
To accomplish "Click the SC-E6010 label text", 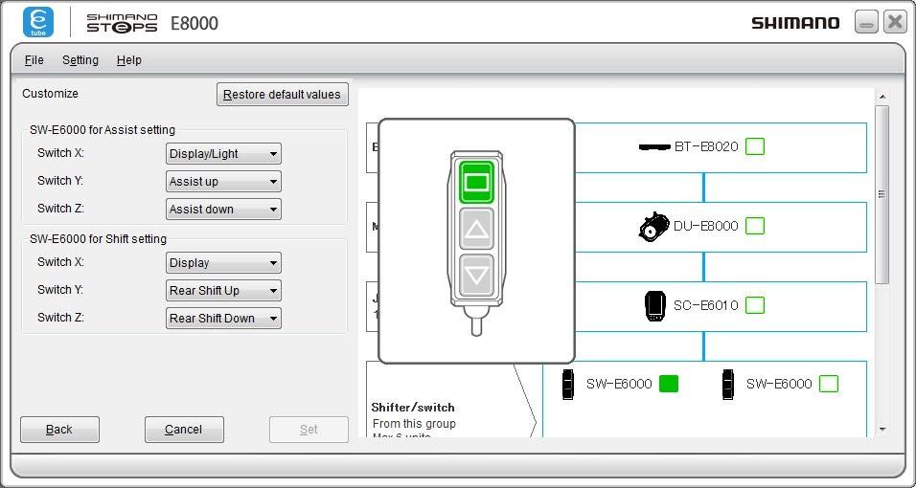I will tap(706, 305).
